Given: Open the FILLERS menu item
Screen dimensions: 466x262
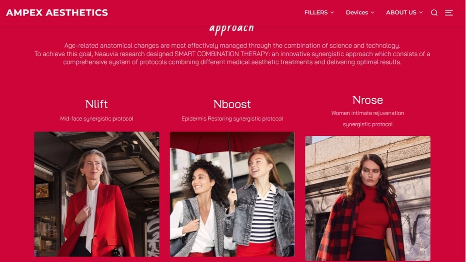Looking at the screenshot, I should tap(316, 13).
